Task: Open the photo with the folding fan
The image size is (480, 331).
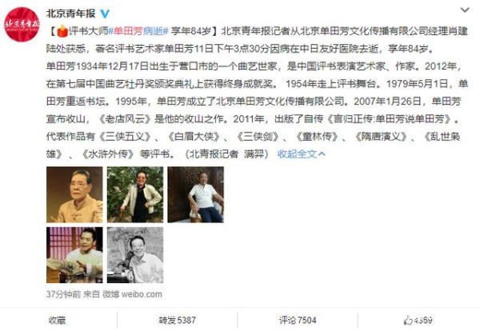Action: [74, 255]
